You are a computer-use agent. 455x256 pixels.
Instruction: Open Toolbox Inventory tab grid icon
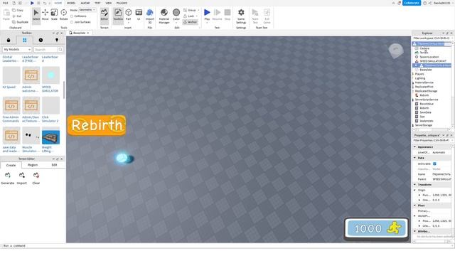point(24,40)
